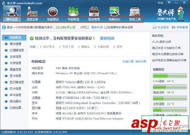Click the 鲁大师 mascot character icon

click(x=180, y=14)
